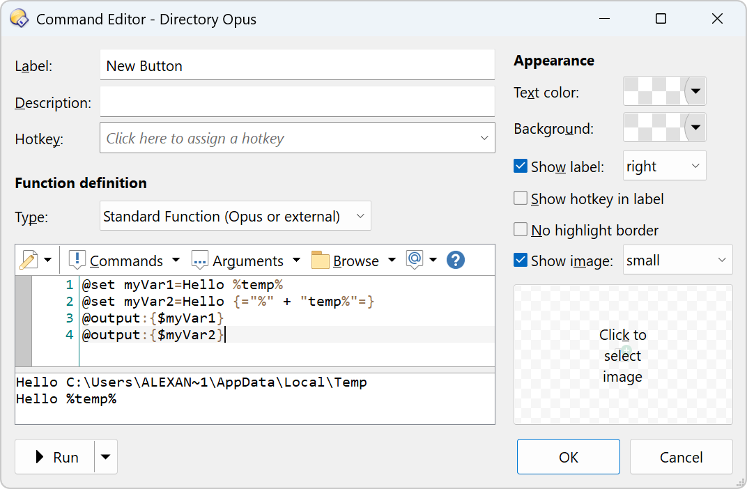747x489 pixels.
Task: Toggle the Show image checkbox
Action: click(x=521, y=260)
